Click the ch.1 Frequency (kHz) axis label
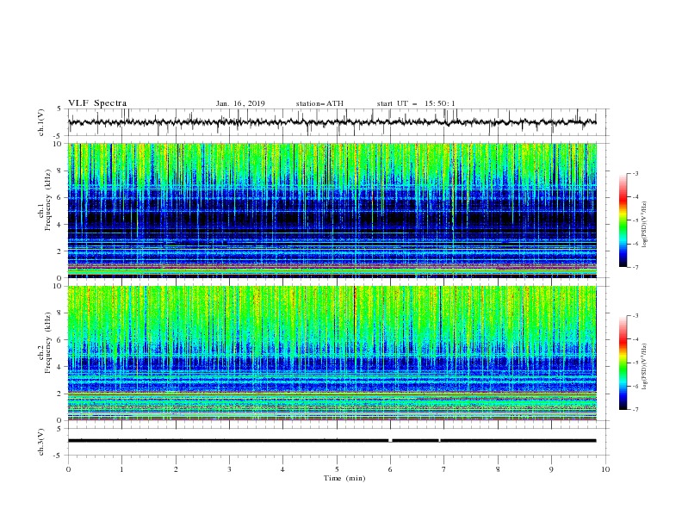 (x=45, y=201)
